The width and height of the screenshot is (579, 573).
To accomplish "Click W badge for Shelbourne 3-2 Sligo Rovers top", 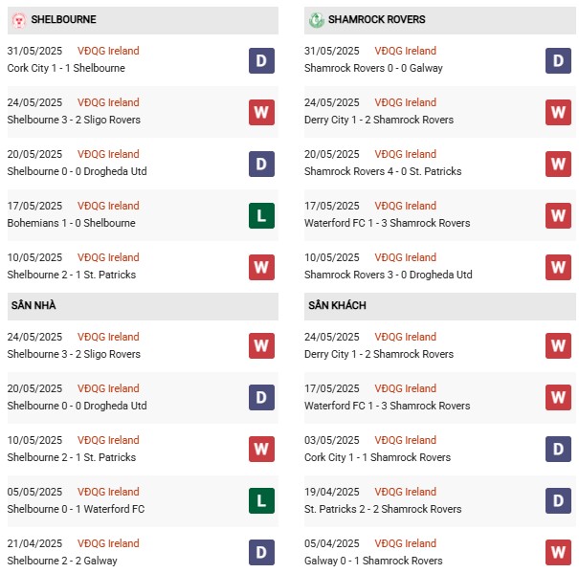I will coord(261,112).
